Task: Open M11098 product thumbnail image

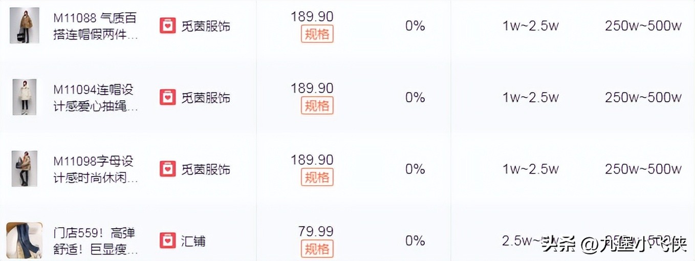Action: (x=25, y=169)
